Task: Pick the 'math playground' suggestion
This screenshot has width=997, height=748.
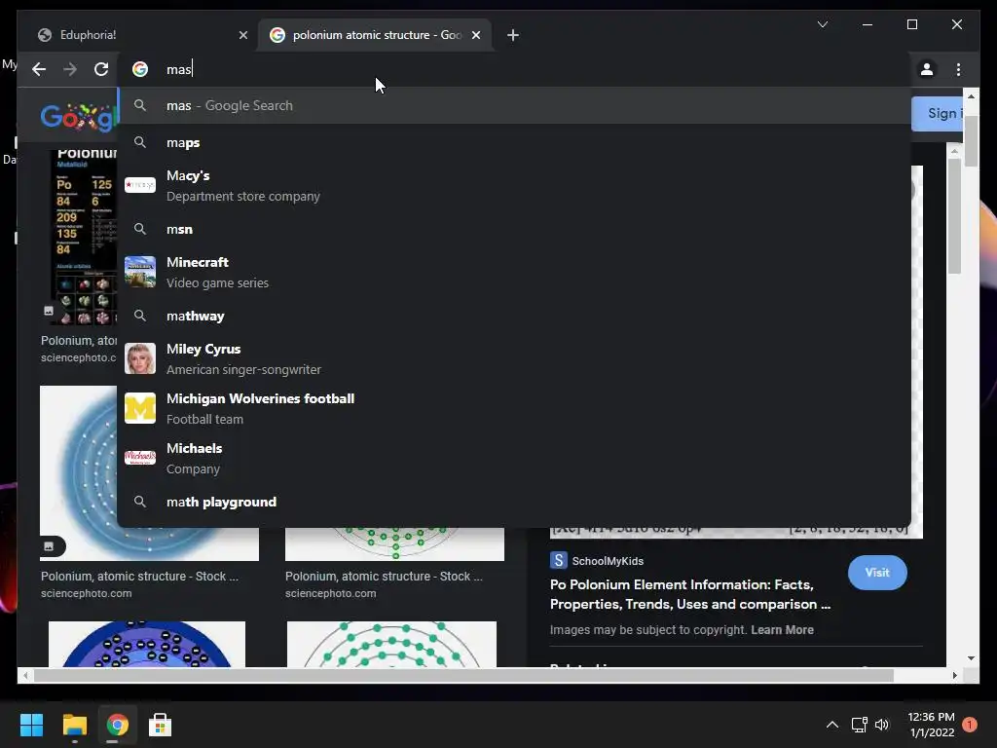Action: click(514, 502)
